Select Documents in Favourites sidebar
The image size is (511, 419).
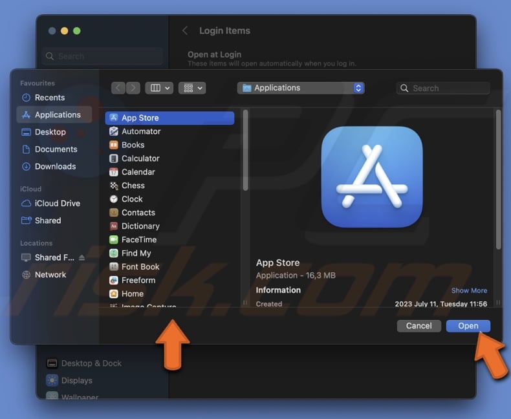tap(54, 149)
